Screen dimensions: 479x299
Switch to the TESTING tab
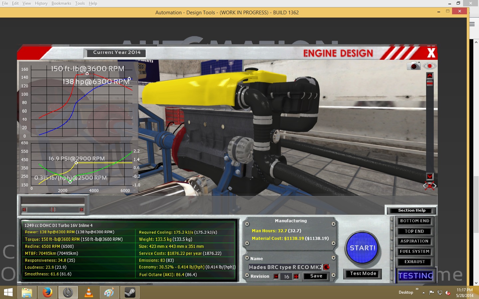(415, 275)
